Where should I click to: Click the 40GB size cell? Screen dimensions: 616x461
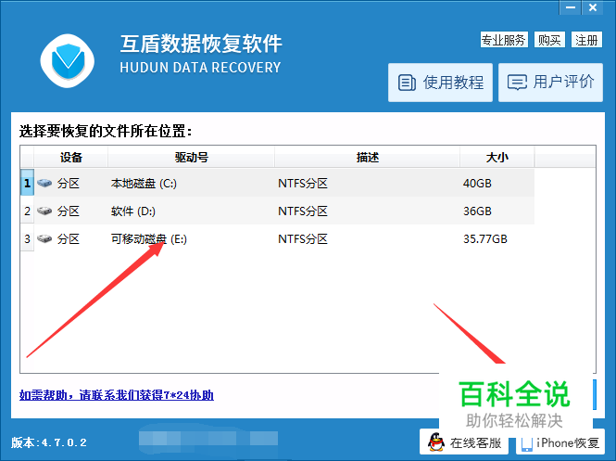tap(477, 184)
